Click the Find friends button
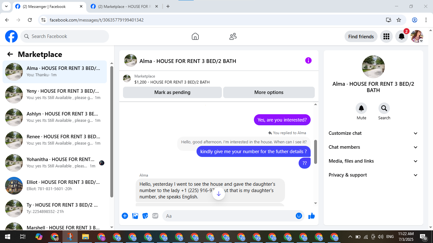This screenshot has width=433, height=243. [x=361, y=36]
